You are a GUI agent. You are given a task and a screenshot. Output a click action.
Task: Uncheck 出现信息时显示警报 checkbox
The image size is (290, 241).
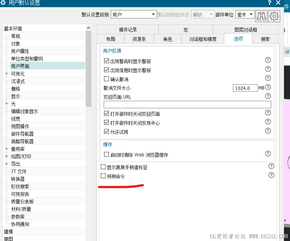106,70
